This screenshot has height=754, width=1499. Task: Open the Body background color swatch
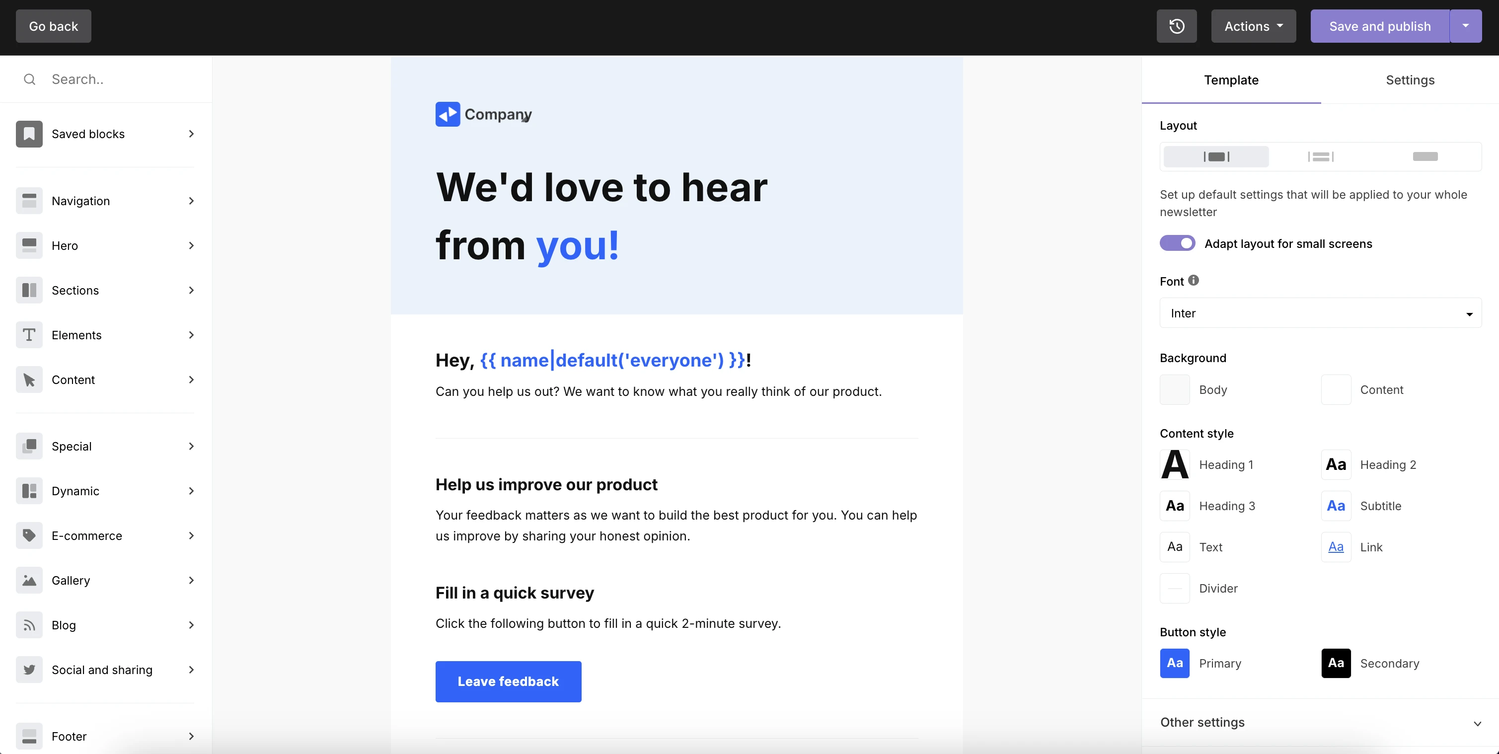click(x=1174, y=389)
